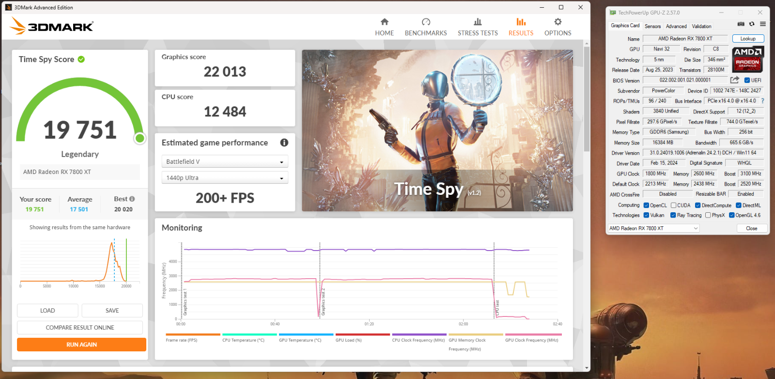The image size is (775, 379).
Task: Click the AMD Radeon Graphics logo in GPU-Z
Action: click(747, 59)
